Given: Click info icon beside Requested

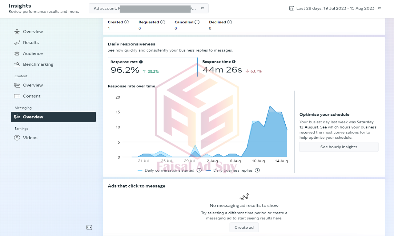Looking at the screenshot, I should tap(163, 22).
